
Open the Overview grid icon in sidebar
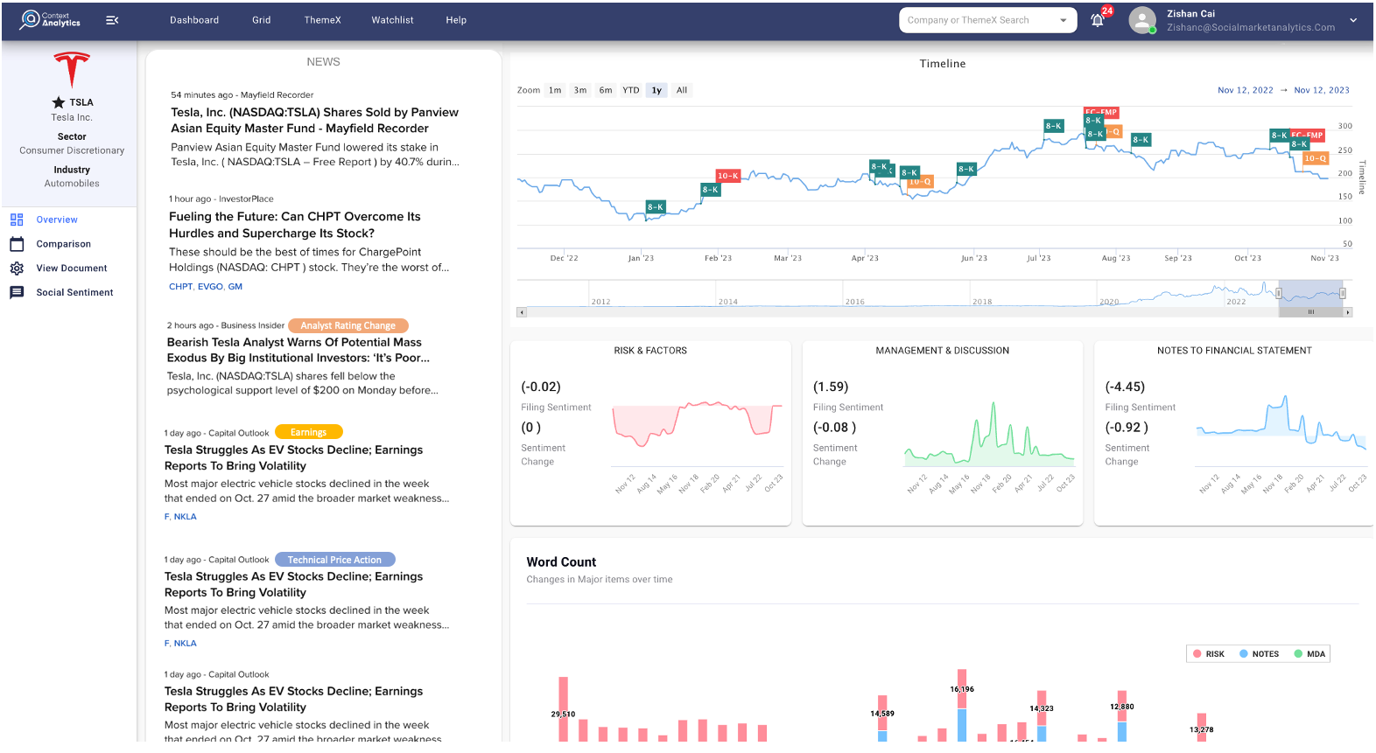(x=17, y=220)
